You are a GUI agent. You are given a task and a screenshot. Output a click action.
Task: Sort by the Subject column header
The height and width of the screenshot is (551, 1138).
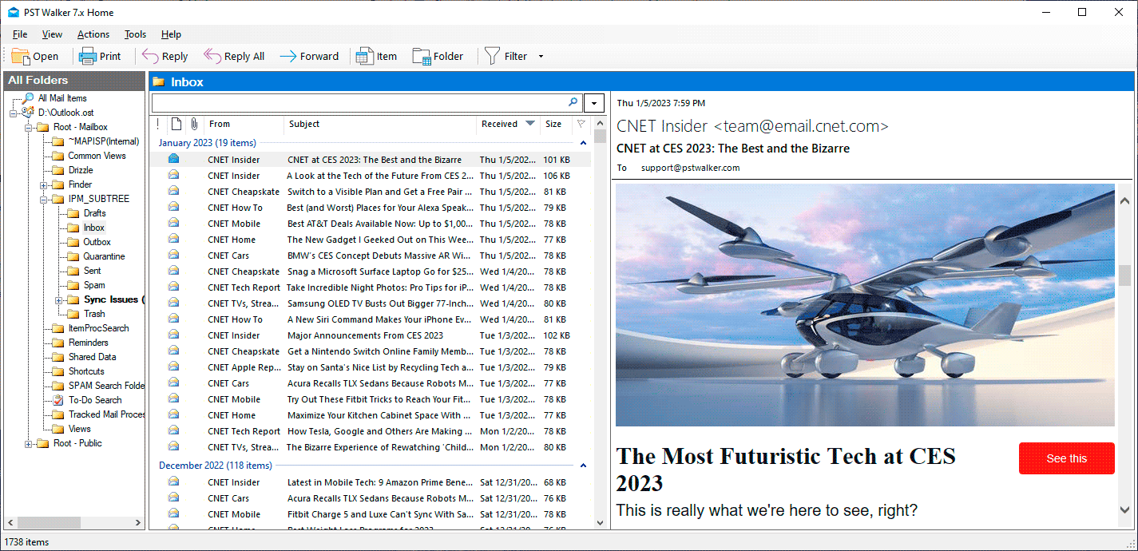click(x=380, y=124)
